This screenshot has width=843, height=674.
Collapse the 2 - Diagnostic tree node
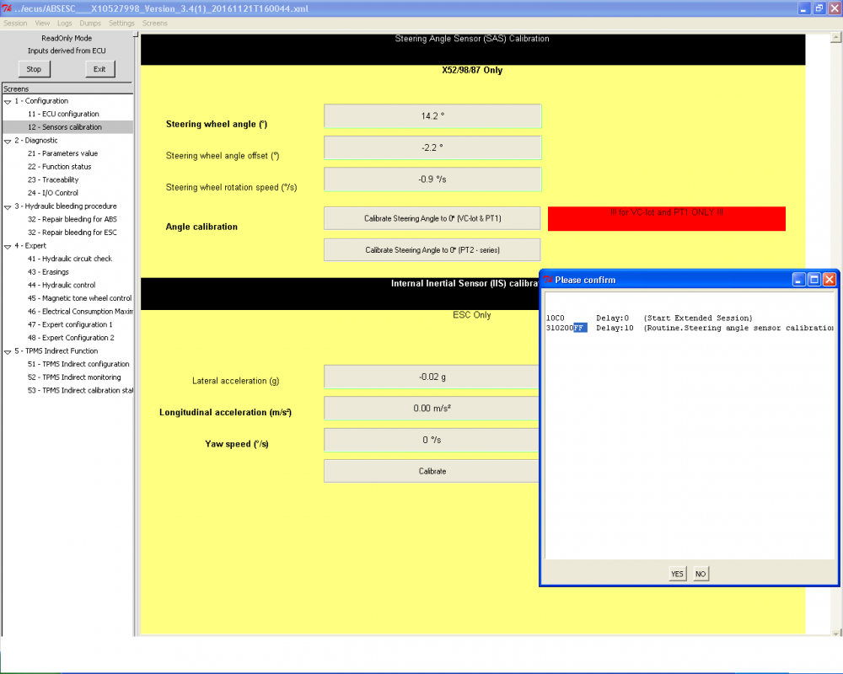[x=8, y=141]
